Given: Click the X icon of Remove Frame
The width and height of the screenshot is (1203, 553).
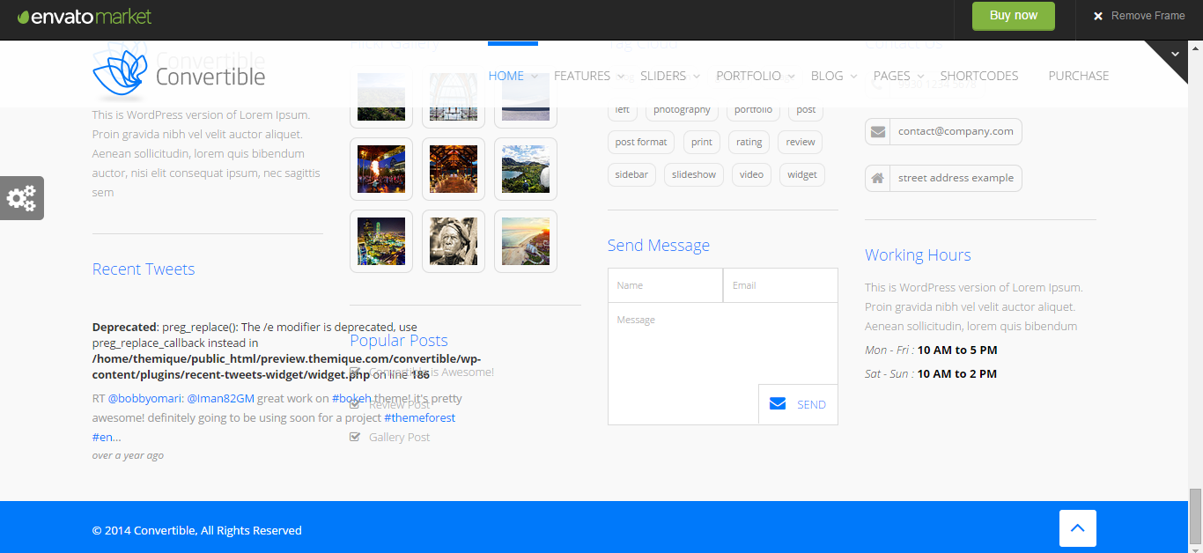Looking at the screenshot, I should tap(1098, 16).
